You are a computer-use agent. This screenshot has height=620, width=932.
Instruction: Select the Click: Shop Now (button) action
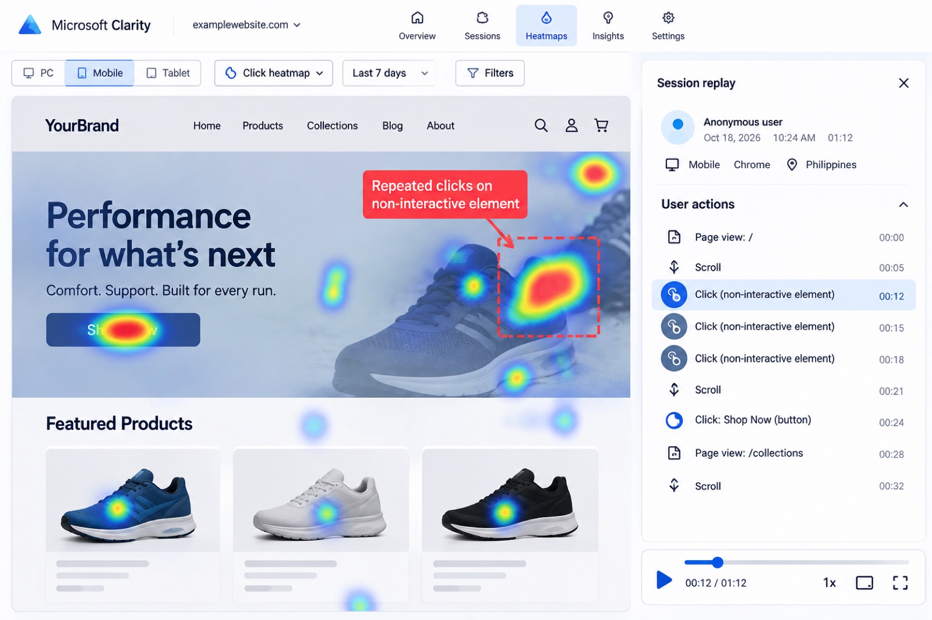(x=784, y=421)
